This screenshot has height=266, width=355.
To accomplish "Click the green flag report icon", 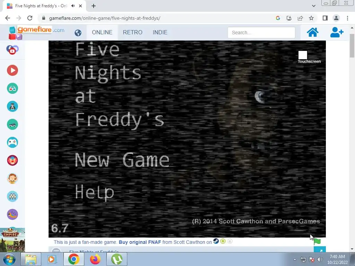I will (317, 241).
